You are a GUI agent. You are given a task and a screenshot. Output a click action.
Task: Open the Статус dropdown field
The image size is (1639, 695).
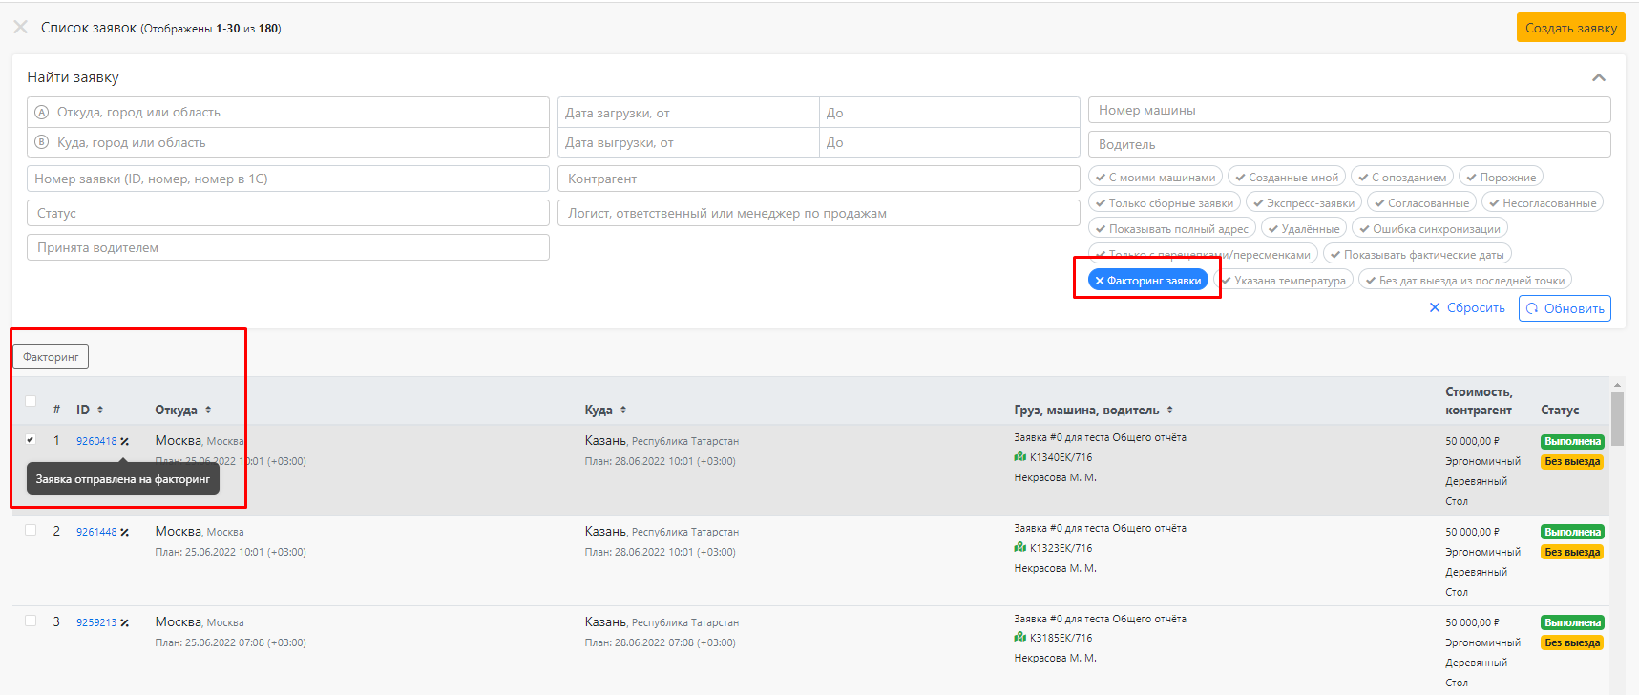click(288, 213)
